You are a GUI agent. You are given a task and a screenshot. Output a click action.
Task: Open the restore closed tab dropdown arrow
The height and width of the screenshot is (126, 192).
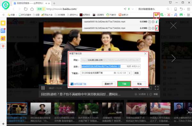pos(184,9)
